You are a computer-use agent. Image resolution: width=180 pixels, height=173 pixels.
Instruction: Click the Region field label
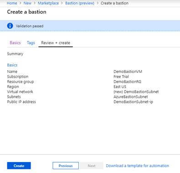point(13,86)
